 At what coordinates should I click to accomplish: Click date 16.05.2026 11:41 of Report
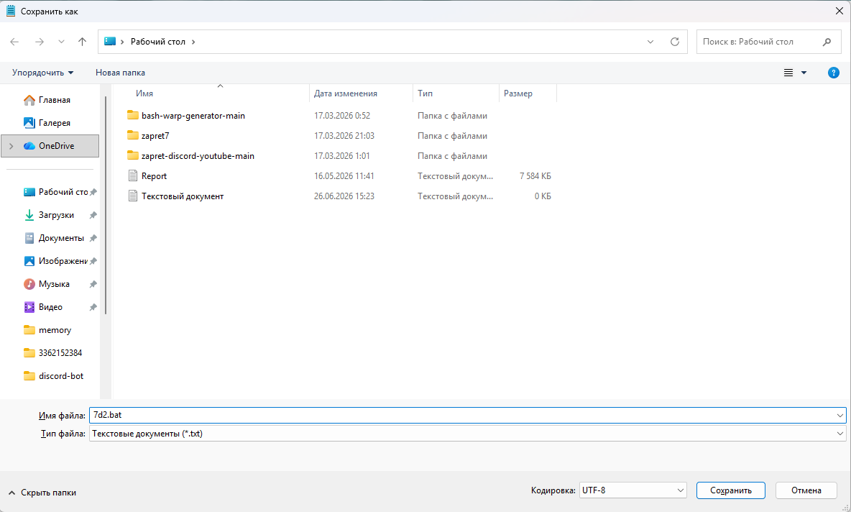344,176
